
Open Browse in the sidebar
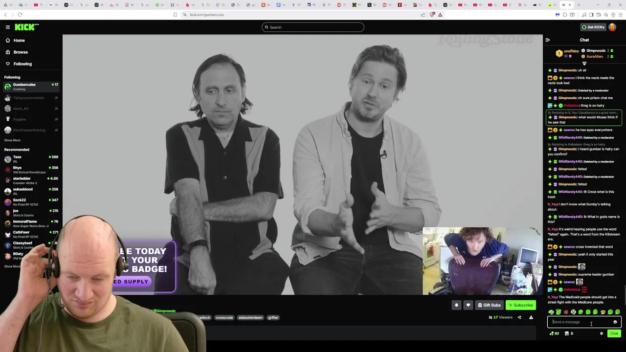pos(21,52)
